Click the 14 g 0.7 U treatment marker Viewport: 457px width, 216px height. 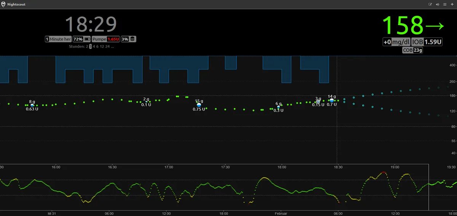[x=332, y=100]
